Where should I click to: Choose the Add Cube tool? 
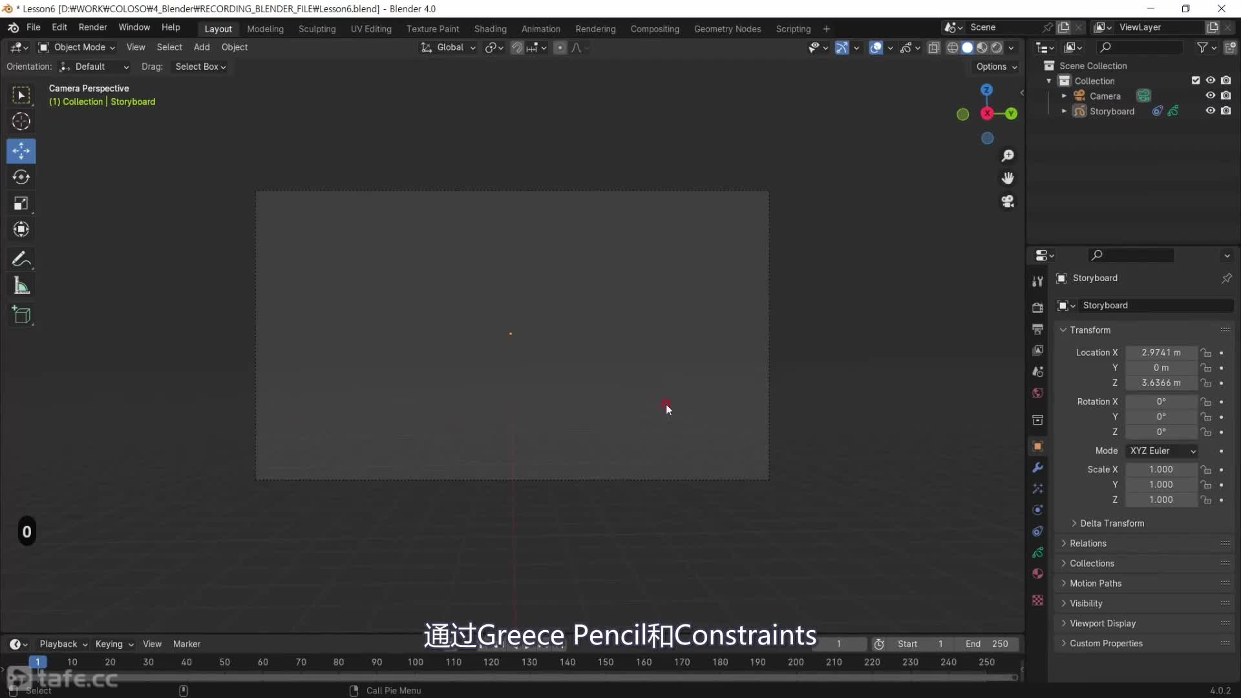[x=21, y=315]
